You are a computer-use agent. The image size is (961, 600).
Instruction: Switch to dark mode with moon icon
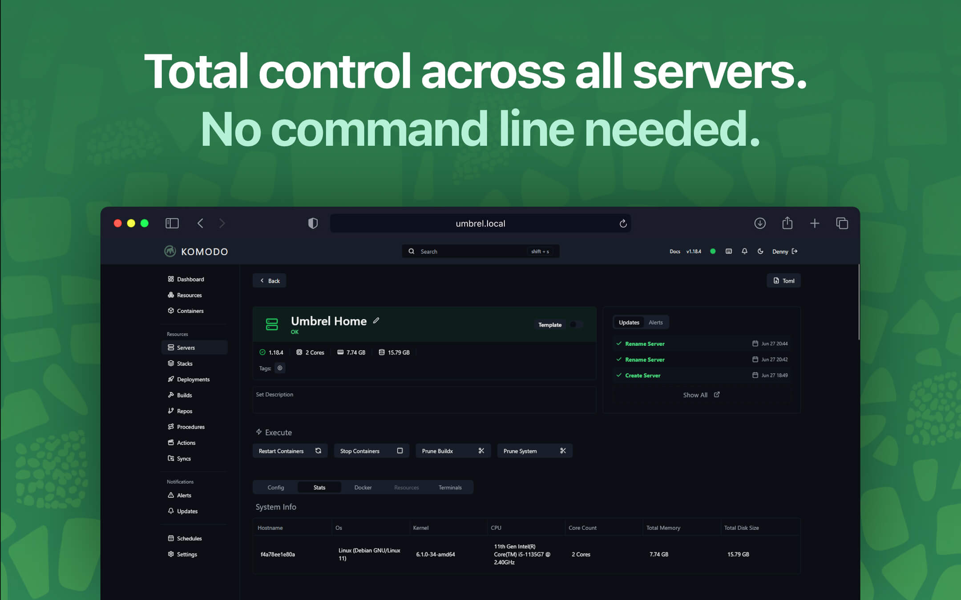click(761, 251)
